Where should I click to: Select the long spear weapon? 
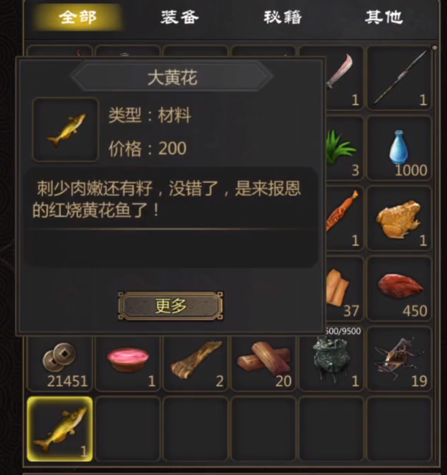(x=399, y=78)
